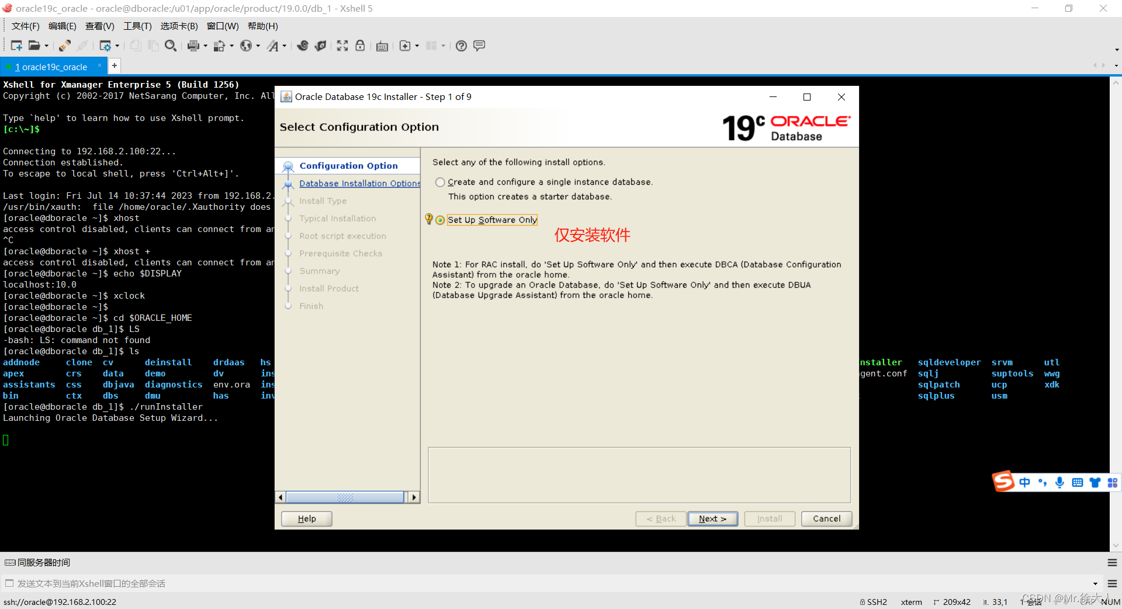Open the 选项卡(B) menu
Image resolution: width=1122 pixels, height=609 pixels.
click(179, 26)
